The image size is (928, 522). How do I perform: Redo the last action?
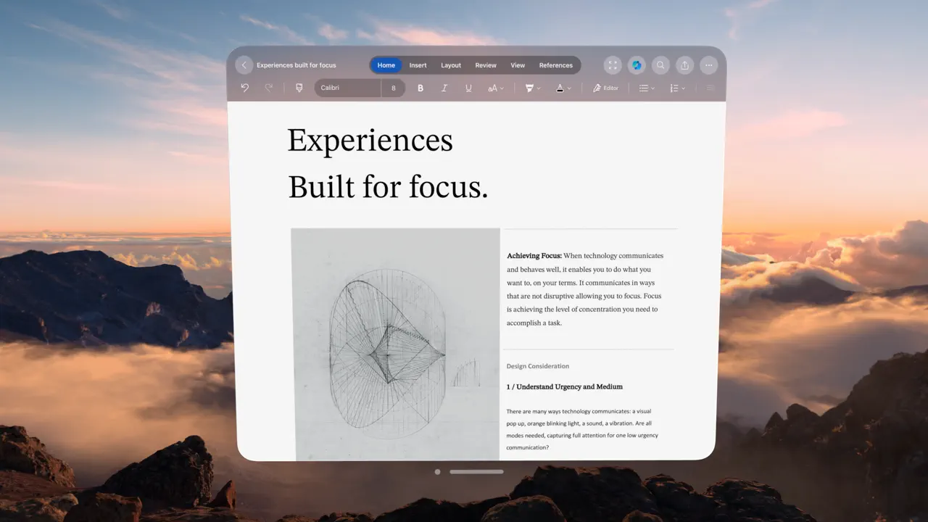(x=269, y=88)
